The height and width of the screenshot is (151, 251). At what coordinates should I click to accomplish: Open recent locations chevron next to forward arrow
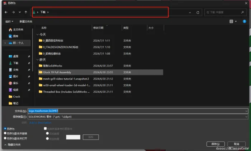20,12
